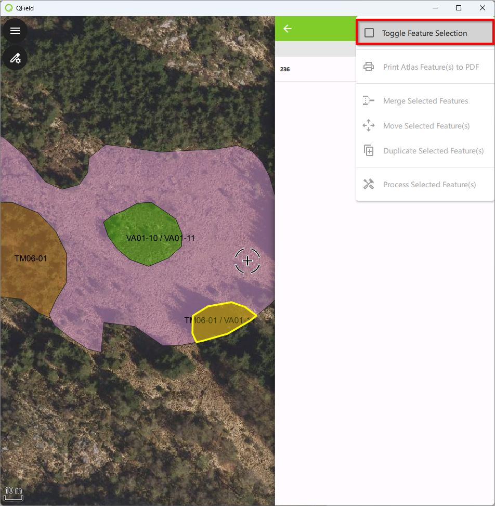
Task: Click the printer icon for atlas PDF
Action: (369, 67)
